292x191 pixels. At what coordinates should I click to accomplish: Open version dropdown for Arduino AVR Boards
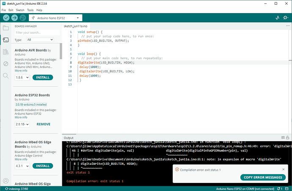coord(22,77)
